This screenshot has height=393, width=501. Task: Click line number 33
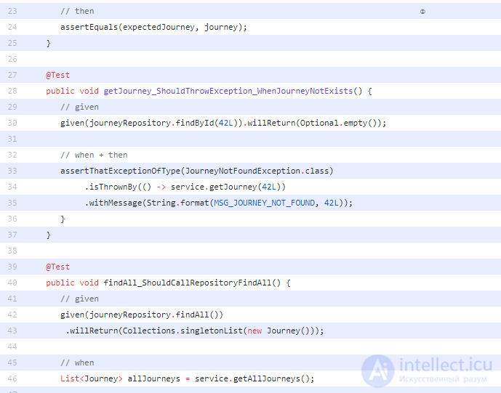tap(12, 171)
